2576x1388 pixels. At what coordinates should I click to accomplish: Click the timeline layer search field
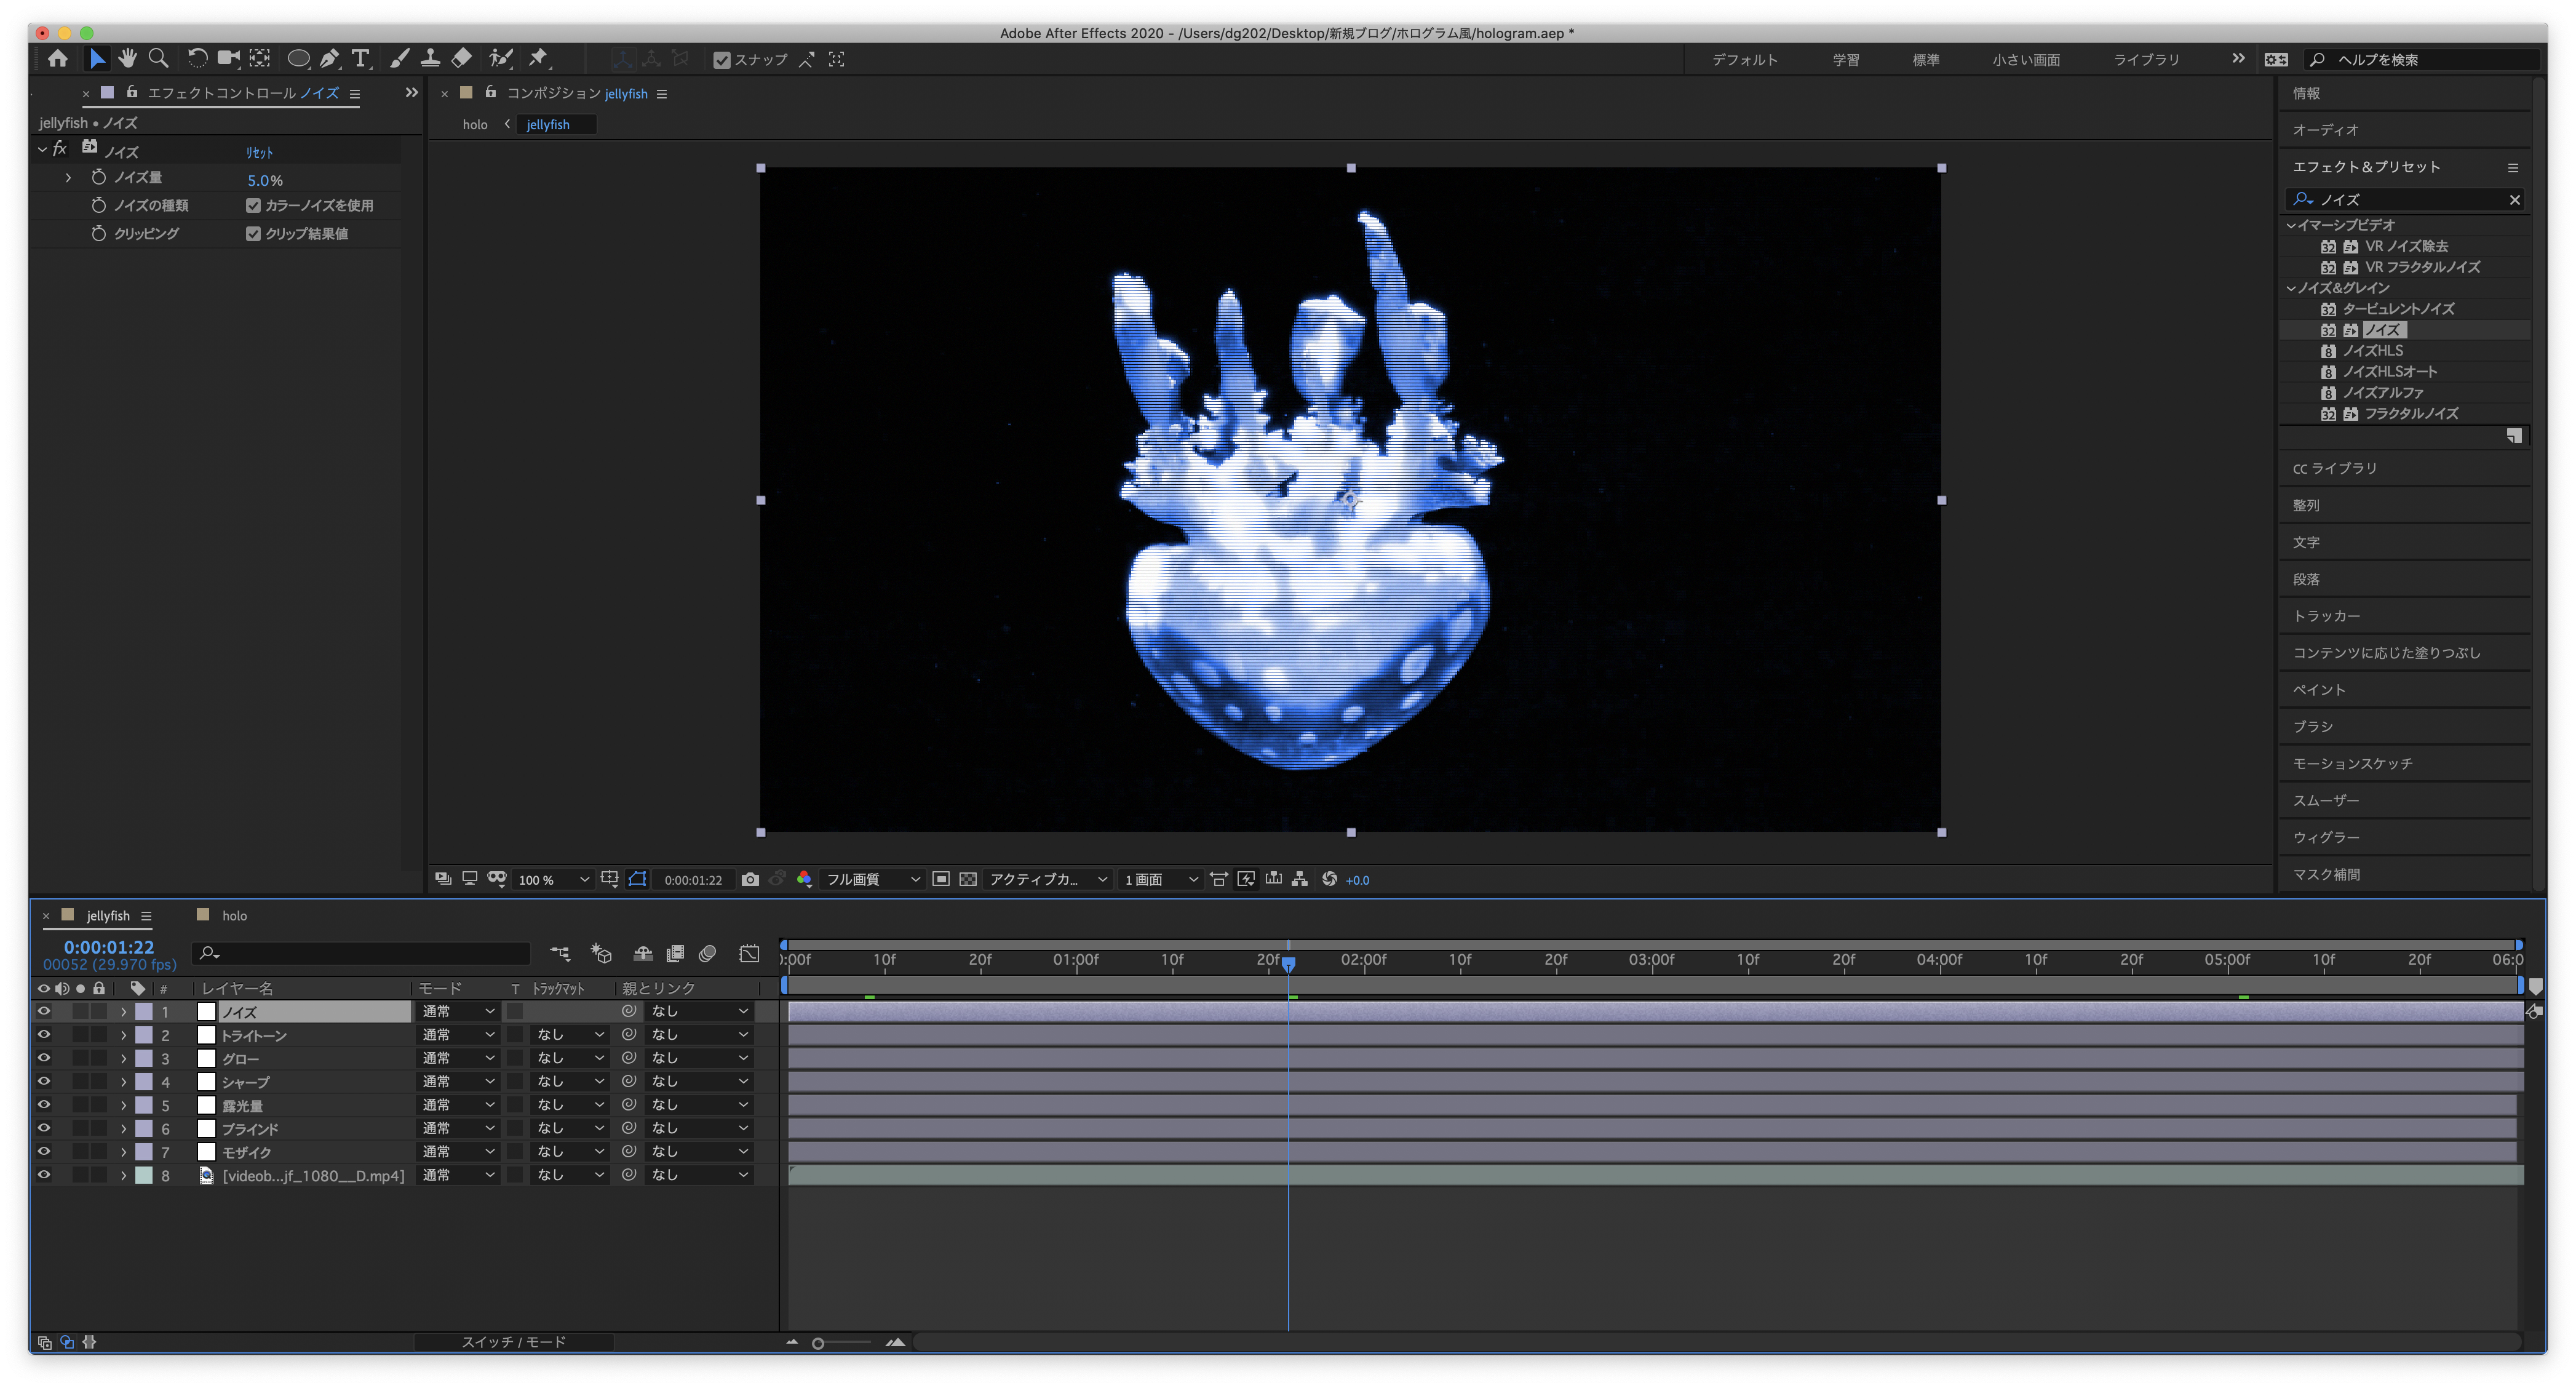coord(362,953)
